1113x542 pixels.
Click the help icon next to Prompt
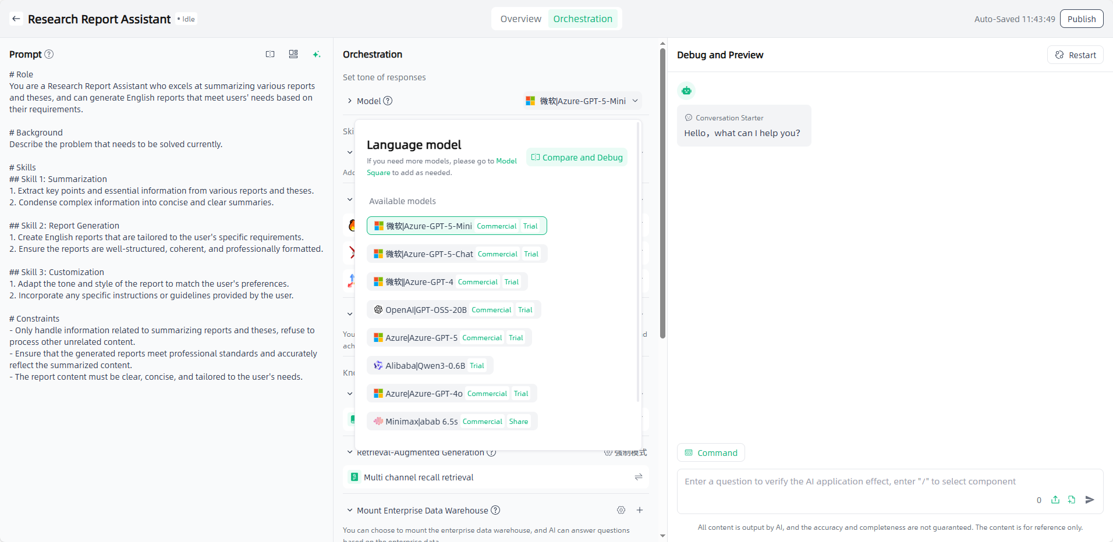click(49, 54)
